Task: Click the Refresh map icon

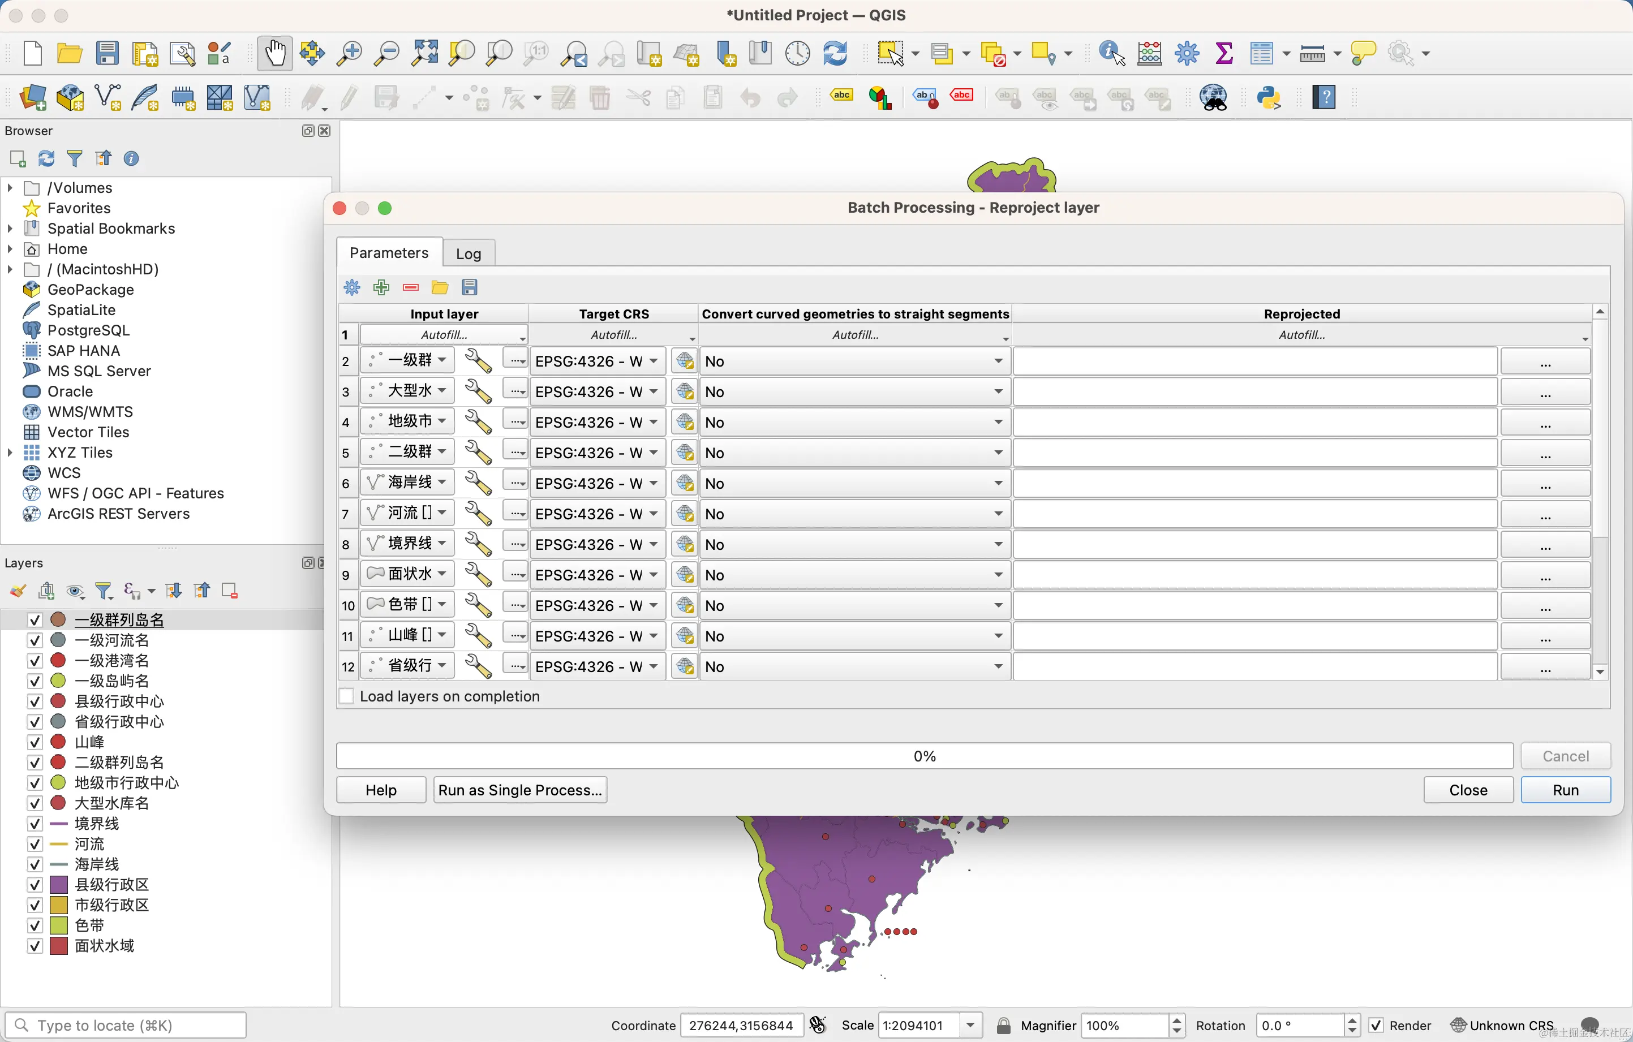Action: [835, 53]
